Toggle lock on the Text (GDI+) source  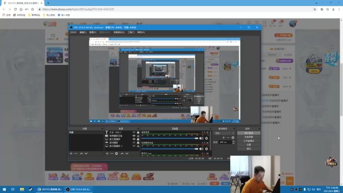pos(138,133)
